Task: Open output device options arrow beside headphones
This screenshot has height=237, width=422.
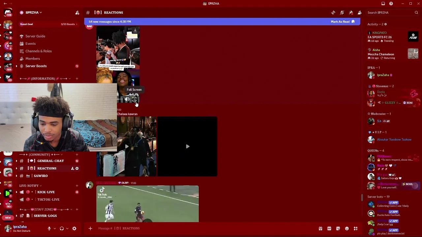Action: pyautogui.click(x=67, y=228)
